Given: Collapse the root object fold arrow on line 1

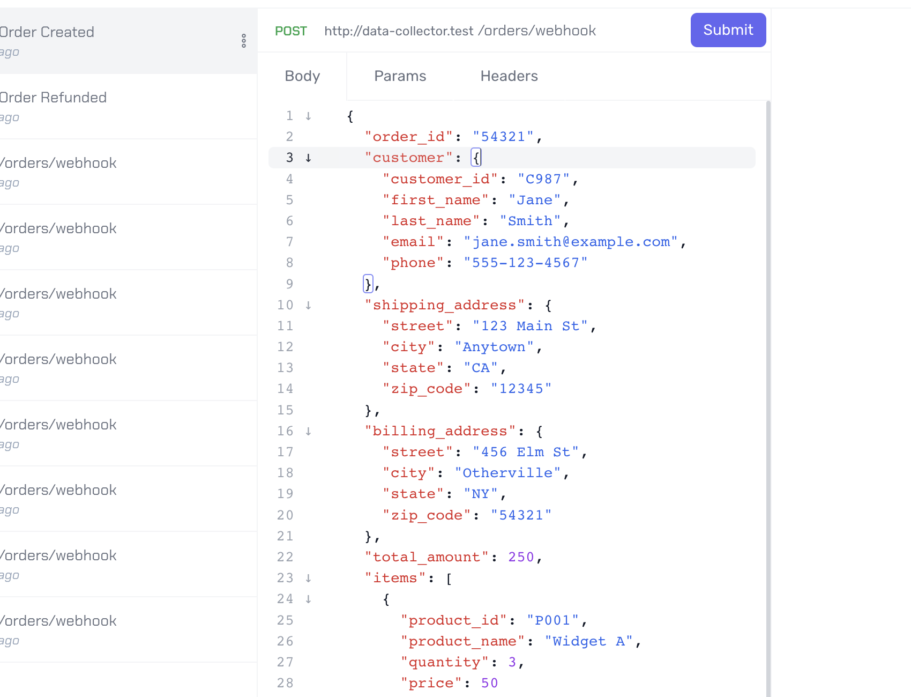Looking at the screenshot, I should pos(309,116).
